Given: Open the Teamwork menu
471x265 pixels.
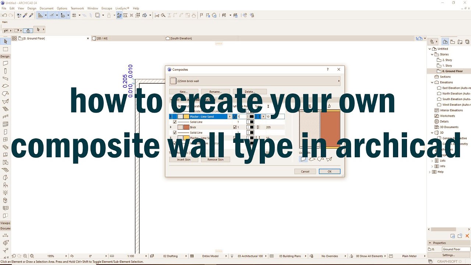Looking at the screenshot, I should click(77, 8).
